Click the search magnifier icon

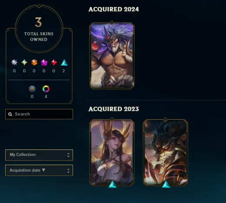point(10,114)
